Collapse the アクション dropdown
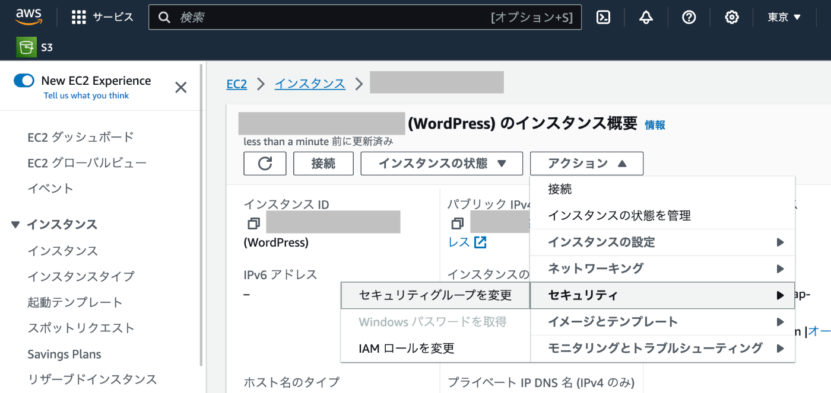 click(586, 164)
